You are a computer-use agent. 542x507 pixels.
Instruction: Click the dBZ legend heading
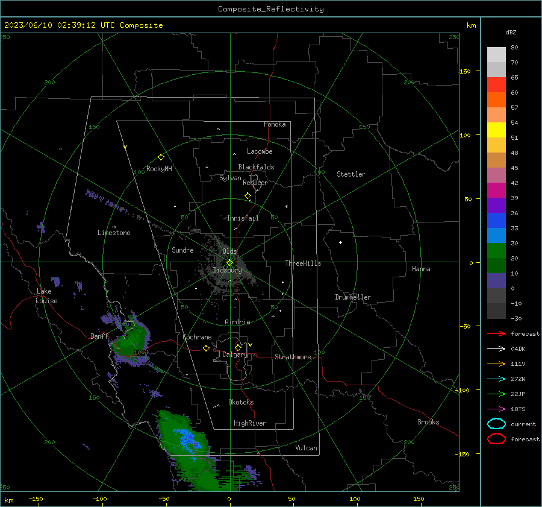point(511,32)
